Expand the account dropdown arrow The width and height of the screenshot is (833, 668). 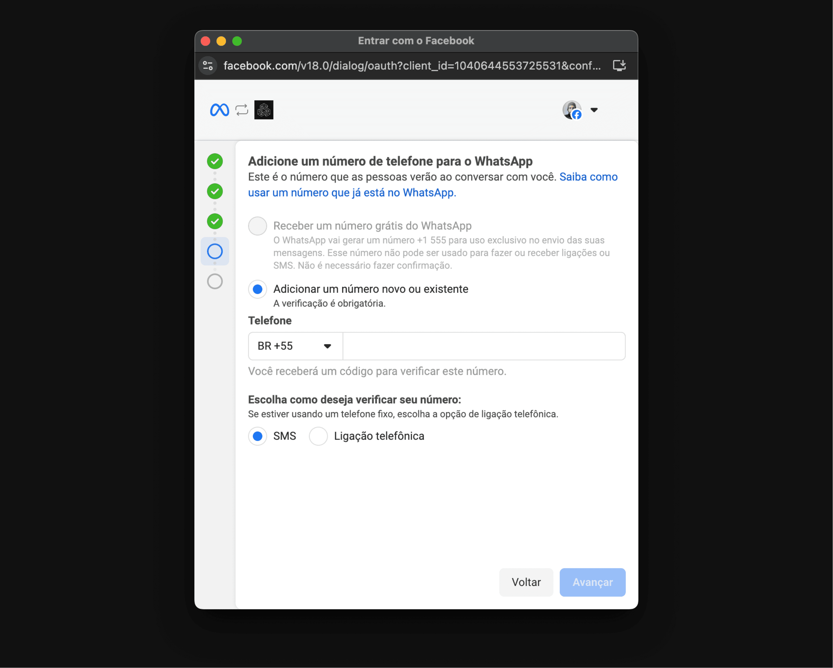[x=594, y=110]
